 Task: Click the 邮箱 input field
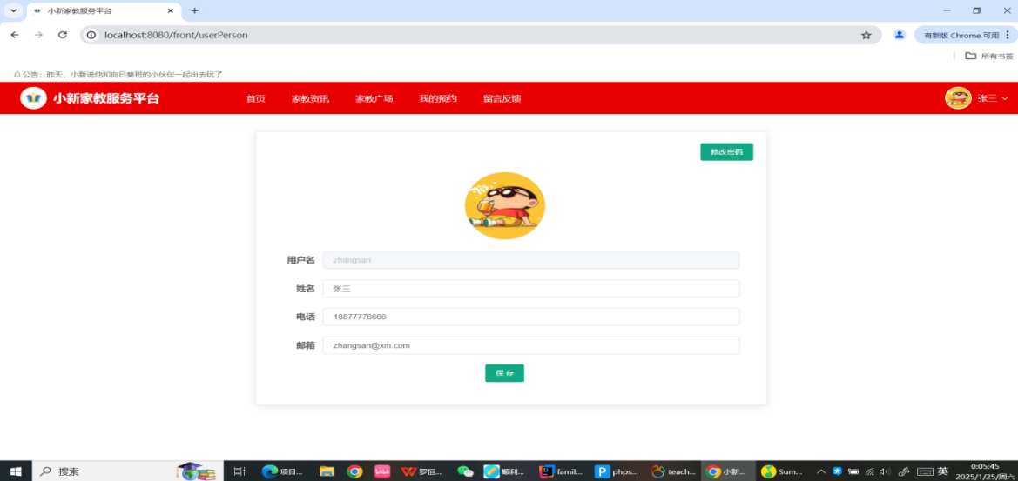click(531, 345)
